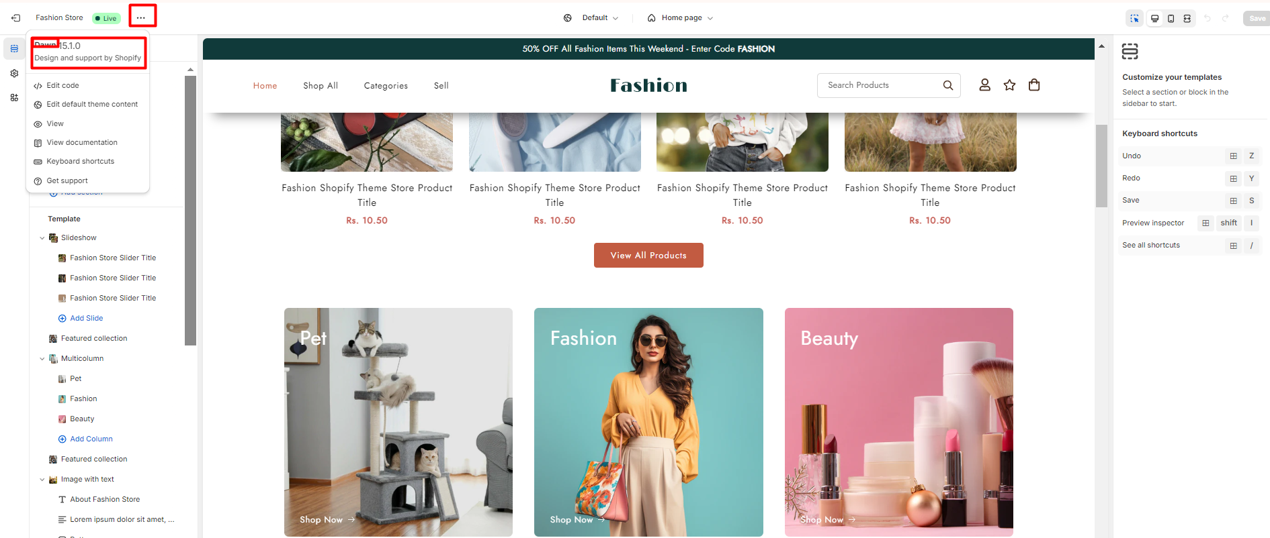Switch to fullscreen preview icon

coord(1187,18)
